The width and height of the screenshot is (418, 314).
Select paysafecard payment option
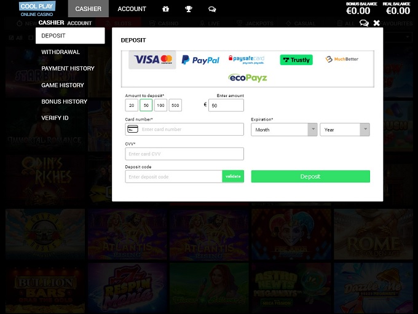point(246,60)
